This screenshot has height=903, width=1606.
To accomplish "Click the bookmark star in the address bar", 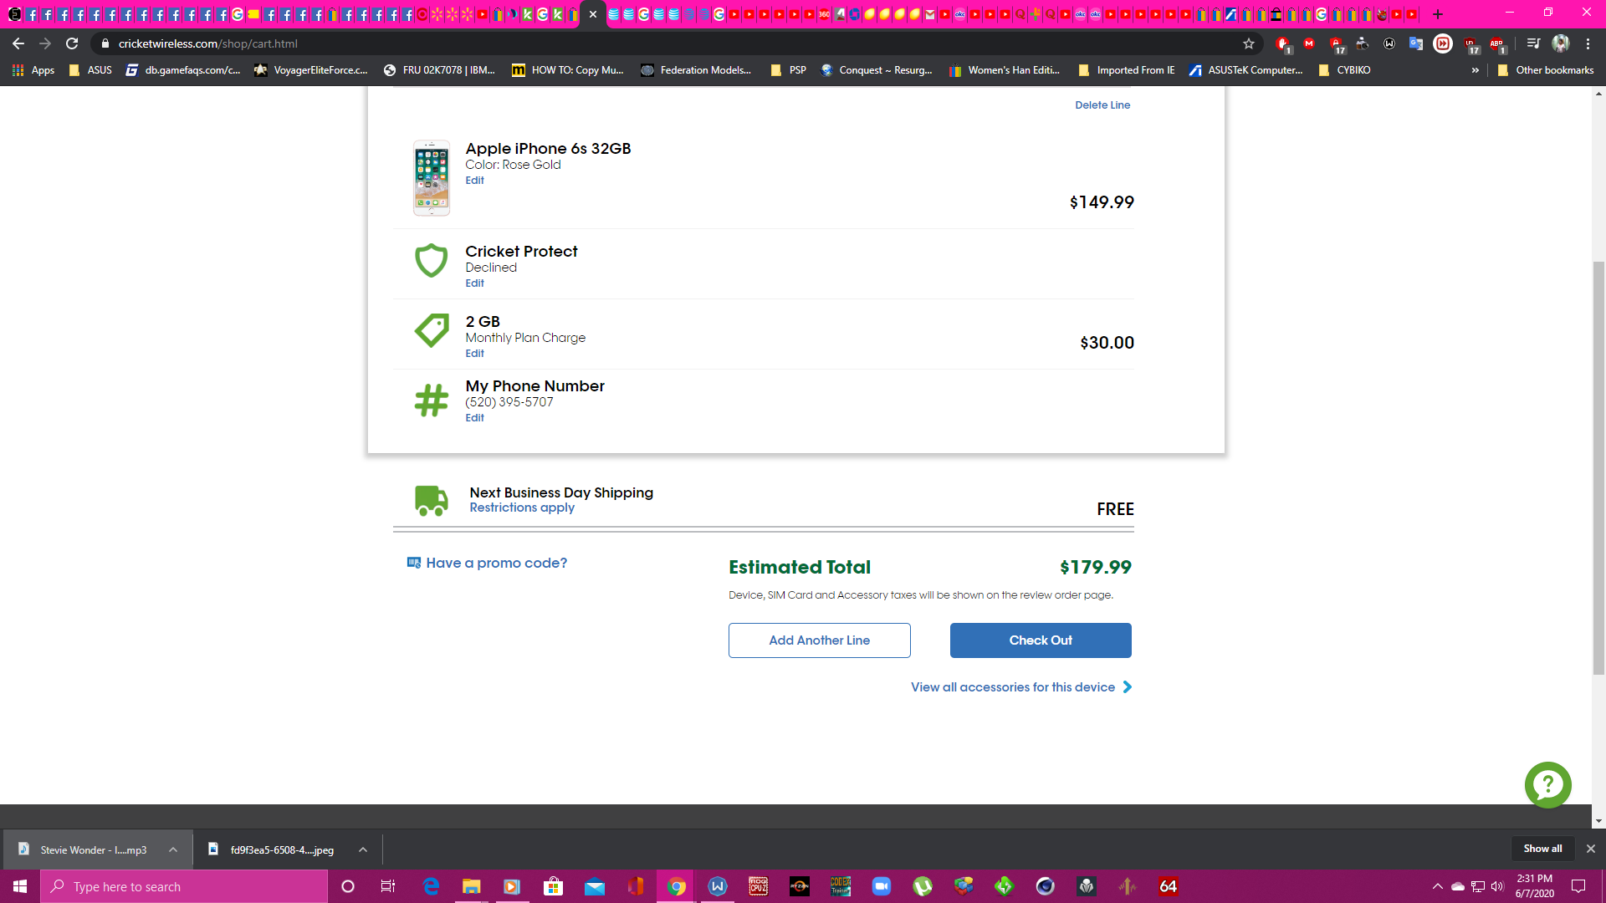I will coord(1249,43).
